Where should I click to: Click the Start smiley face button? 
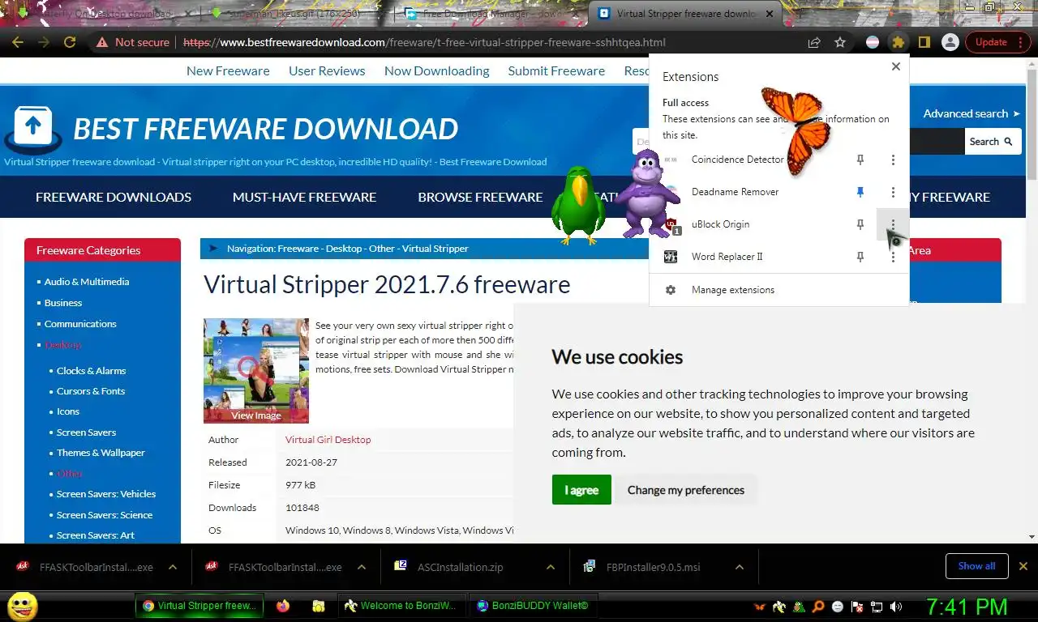[23, 606]
